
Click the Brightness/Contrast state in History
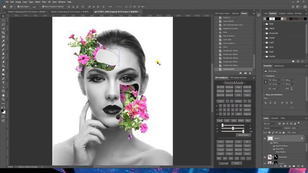coord(231,29)
